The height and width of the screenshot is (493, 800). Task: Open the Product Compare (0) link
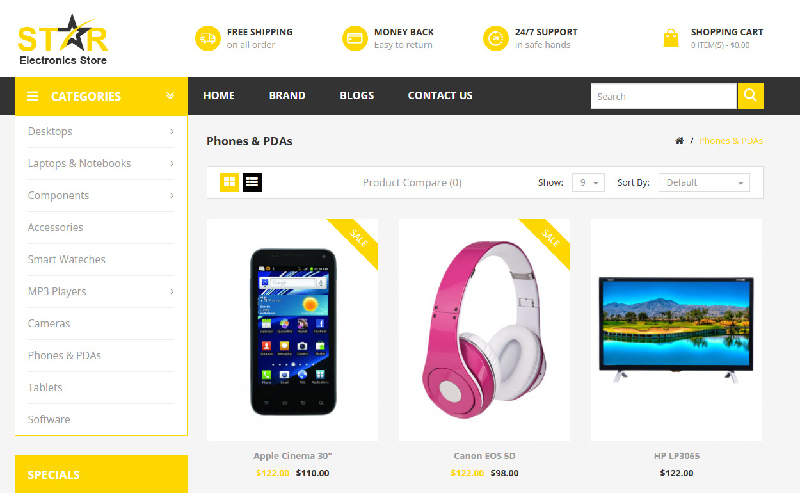(x=412, y=182)
